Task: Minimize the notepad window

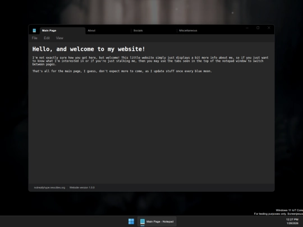Action: click(247, 28)
